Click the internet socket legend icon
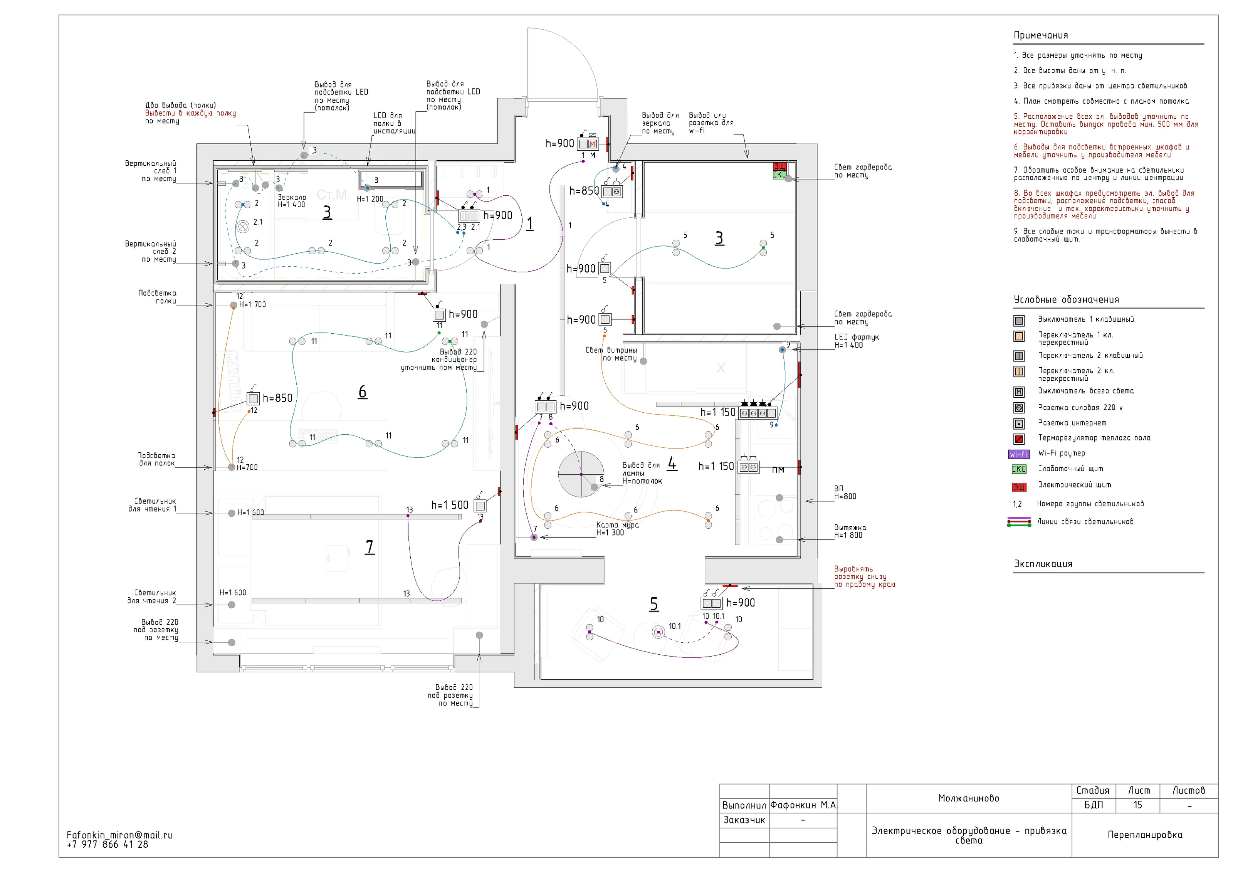This screenshot has width=1233, height=872. tap(1019, 423)
